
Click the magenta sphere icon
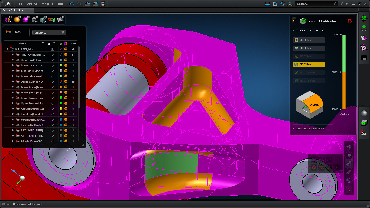[26, 19]
